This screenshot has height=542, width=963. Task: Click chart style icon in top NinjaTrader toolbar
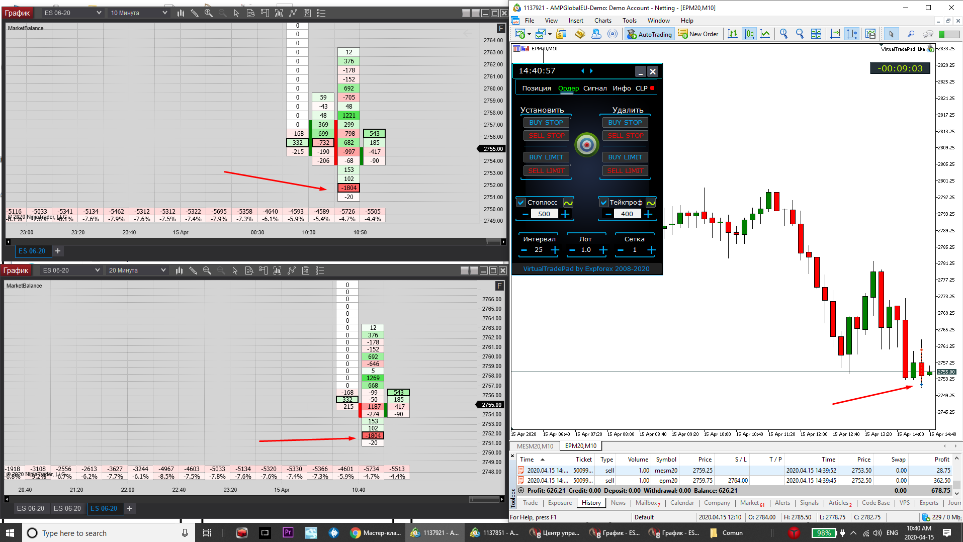pos(181,13)
